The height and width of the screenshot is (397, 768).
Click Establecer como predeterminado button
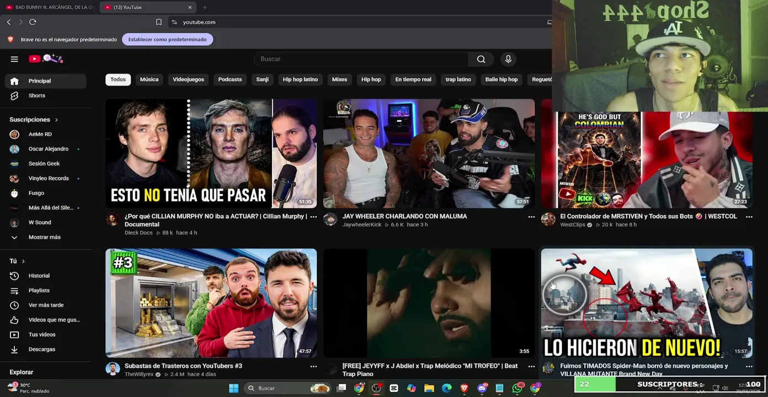tap(167, 40)
